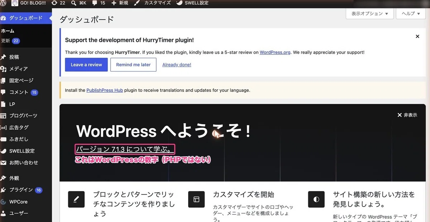Expand the 表示オプション dropdown
This screenshot has height=222, width=430.
tap(370, 14)
